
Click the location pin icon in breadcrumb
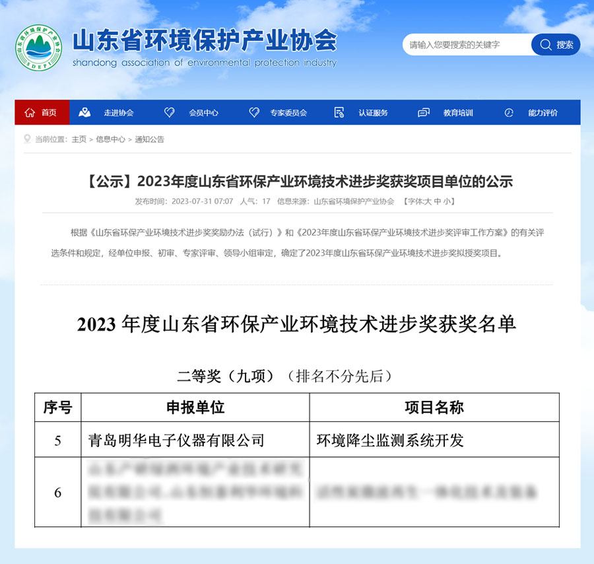coord(28,139)
